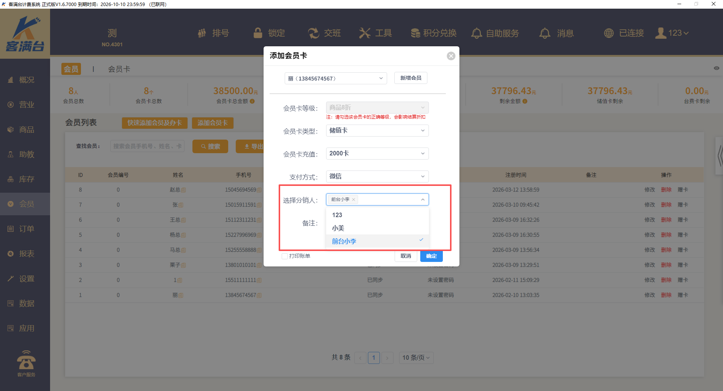Click the queue number (排号) icon
The height and width of the screenshot is (391, 723).
click(x=202, y=33)
